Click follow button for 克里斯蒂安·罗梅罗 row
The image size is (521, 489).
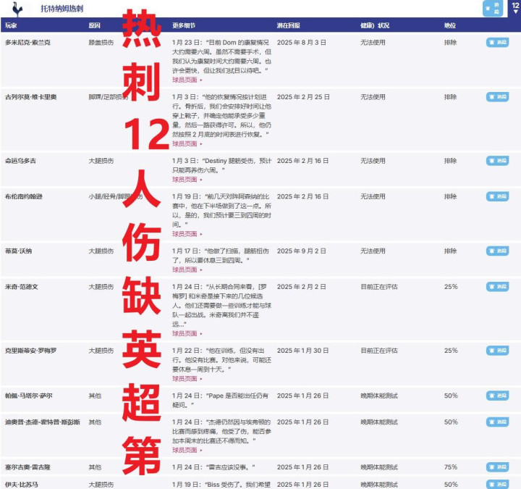point(497,351)
